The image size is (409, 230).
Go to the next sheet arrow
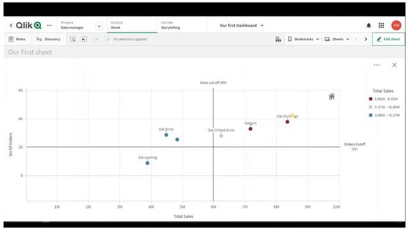366,39
